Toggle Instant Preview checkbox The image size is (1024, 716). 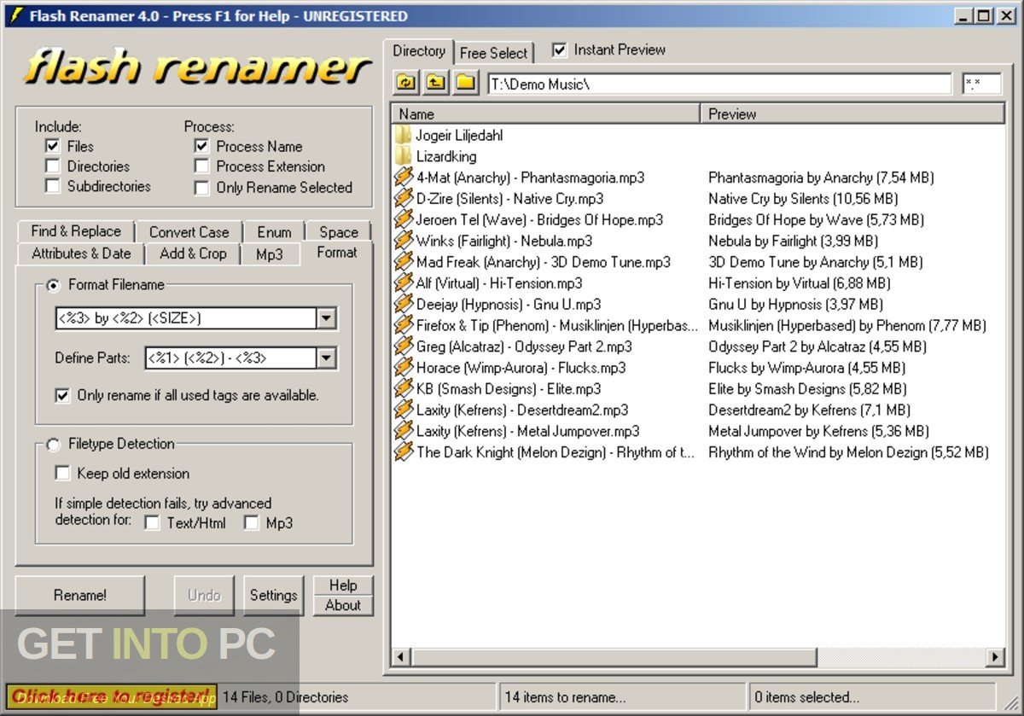(x=559, y=50)
